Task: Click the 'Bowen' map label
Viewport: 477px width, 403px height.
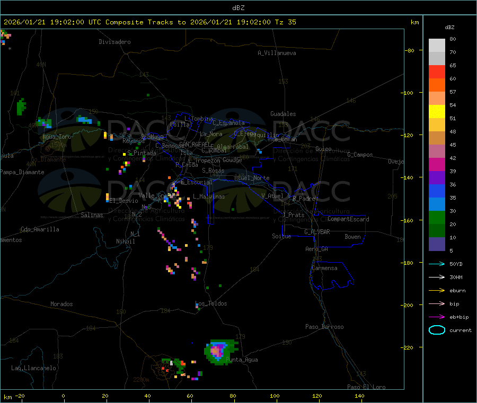Action: (x=352, y=237)
